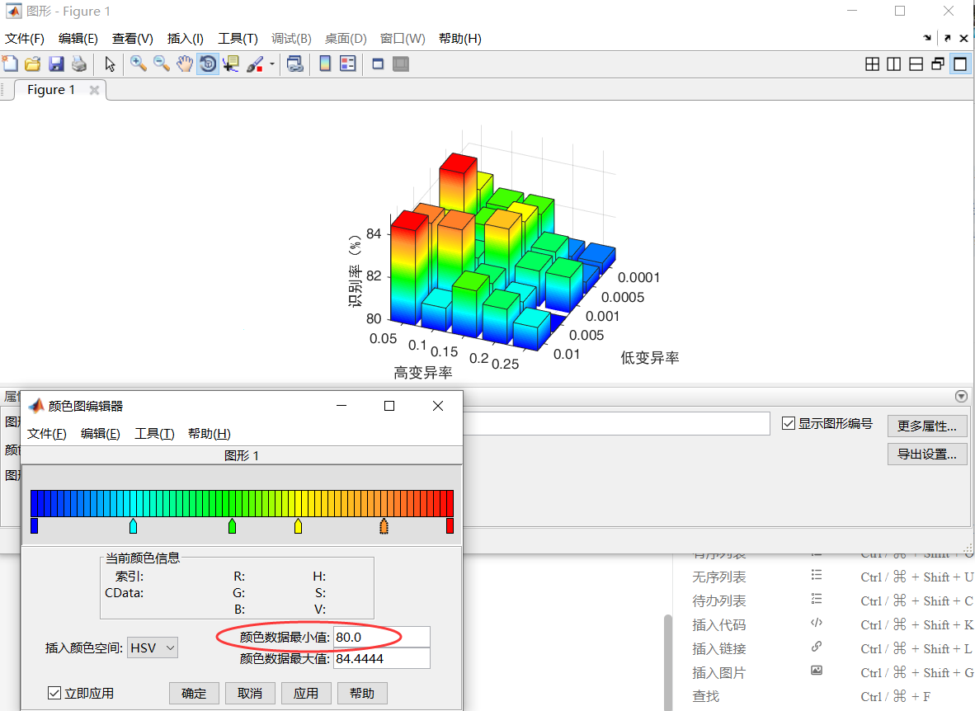Viewport: 975px width, 711px height.
Task: Arrange figures in left-right split layout
Action: click(x=894, y=64)
